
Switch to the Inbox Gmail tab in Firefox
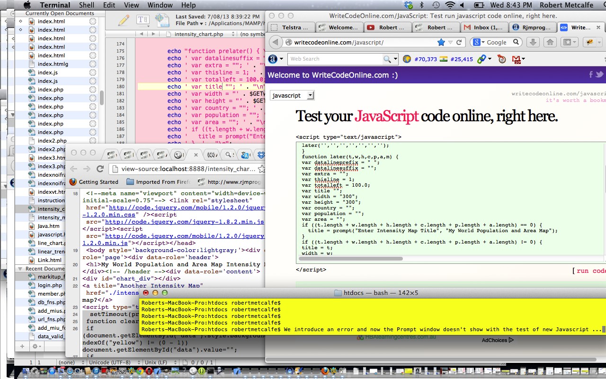tap(483, 27)
